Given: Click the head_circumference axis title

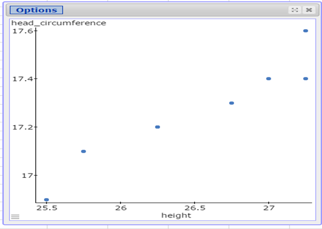Looking at the screenshot, I should [59, 23].
